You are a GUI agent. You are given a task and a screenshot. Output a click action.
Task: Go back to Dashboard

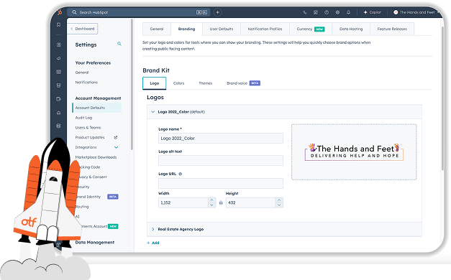click(83, 29)
